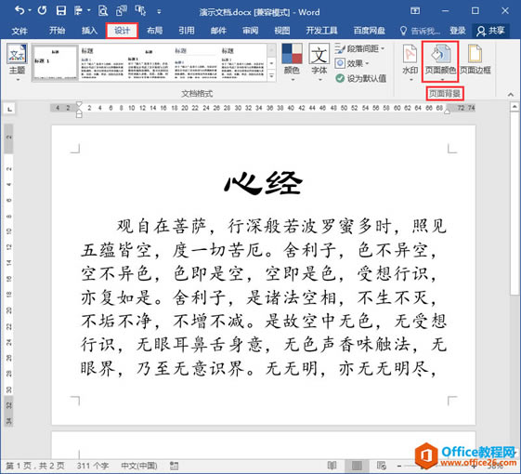
Task: Click the word count '311 个字'
Action: [93, 466]
